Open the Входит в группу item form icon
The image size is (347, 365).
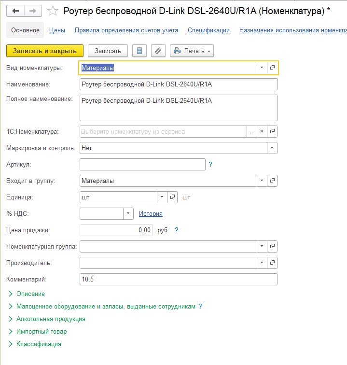point(272,181)
